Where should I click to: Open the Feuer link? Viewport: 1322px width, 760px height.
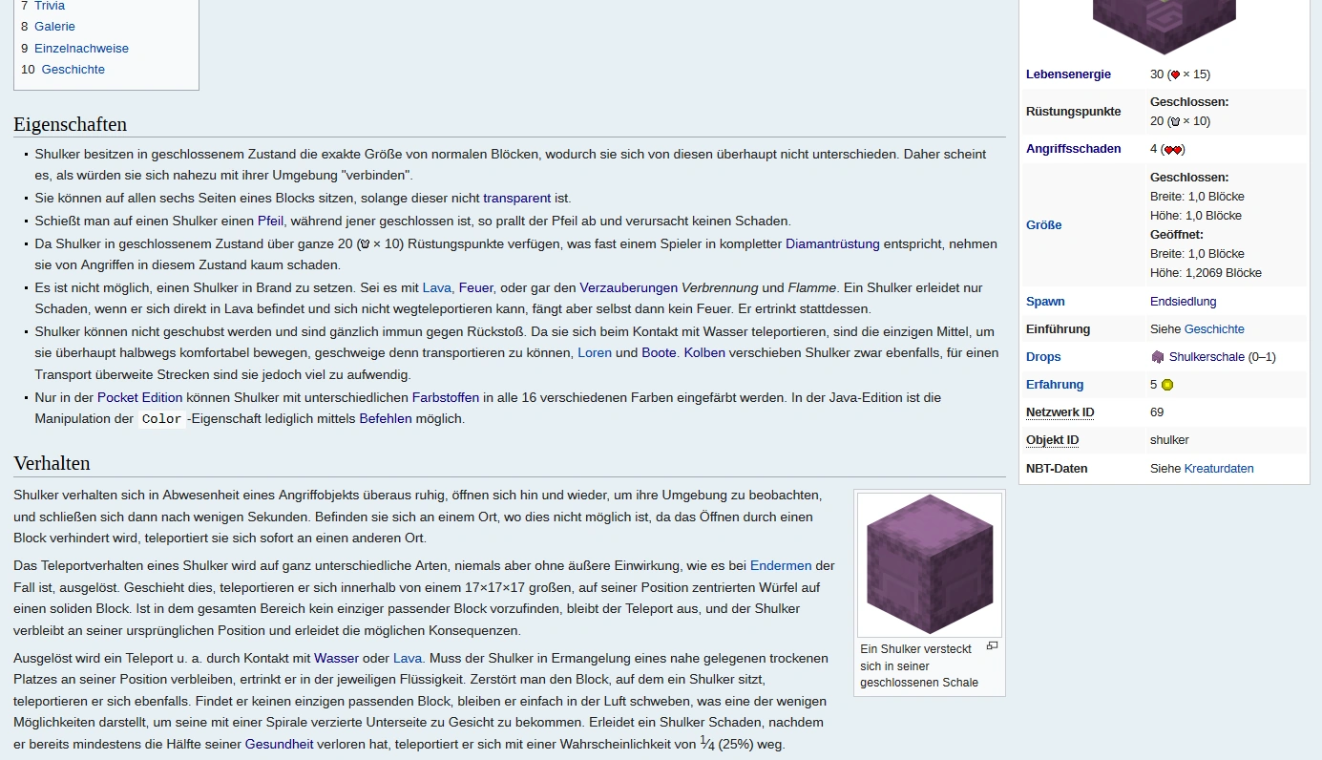476,287
